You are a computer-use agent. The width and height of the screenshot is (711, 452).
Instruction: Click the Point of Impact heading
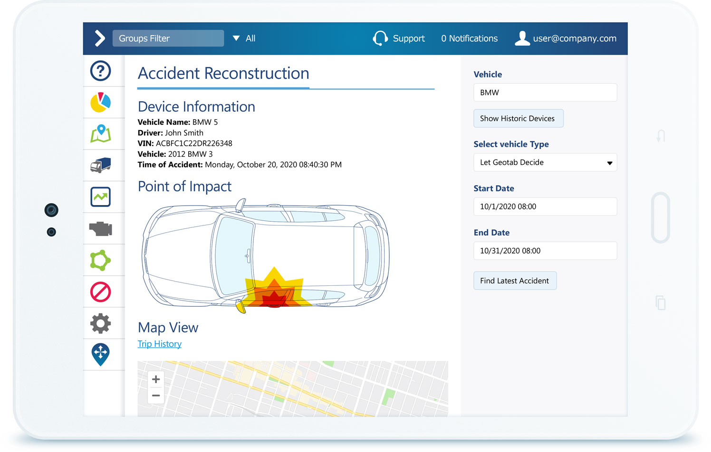click(185, 187)
